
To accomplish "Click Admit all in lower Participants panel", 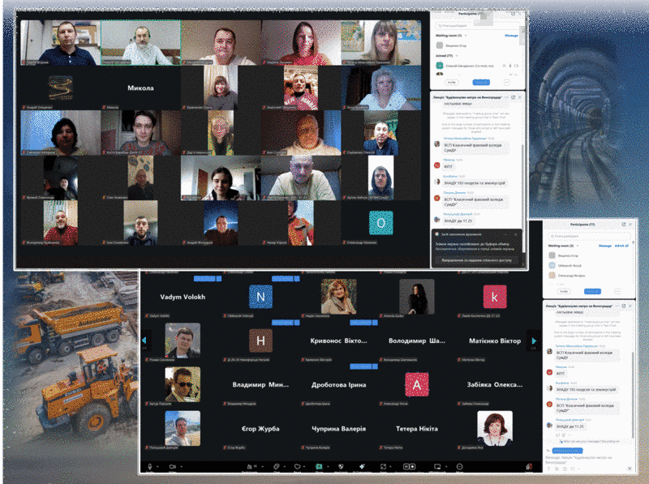I will tap(621, 244).
